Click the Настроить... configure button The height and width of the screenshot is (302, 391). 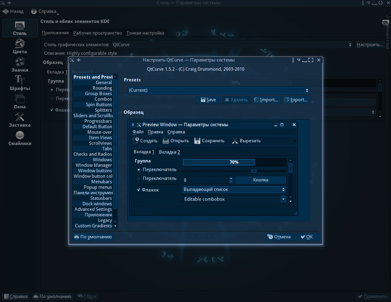tap(370, 45)
